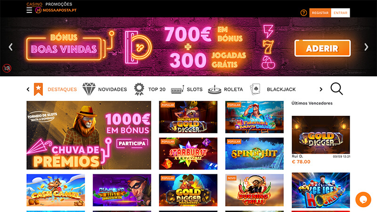Open the Starburst XXXtreme game thumbnail
Viewport: 377px width, 212px height.
[188, 154]
